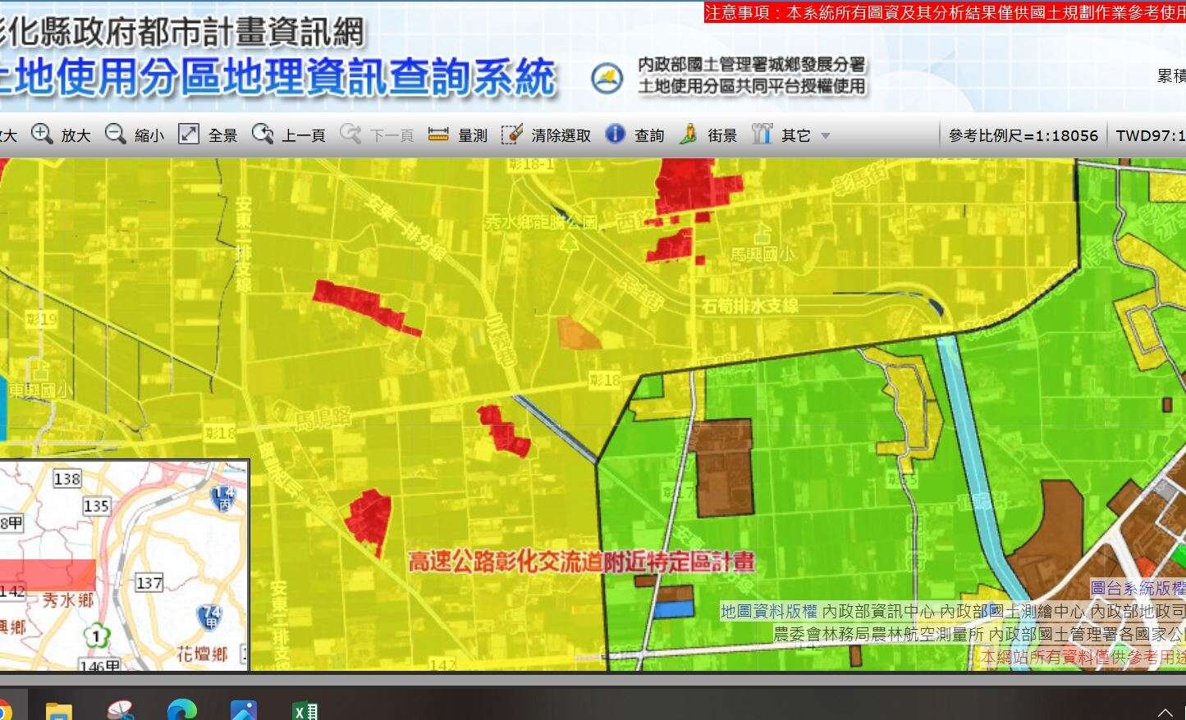The height and width of the screenshot is (720, 1186).
Task: Open Excel from the taskbar
Action: 305,710
